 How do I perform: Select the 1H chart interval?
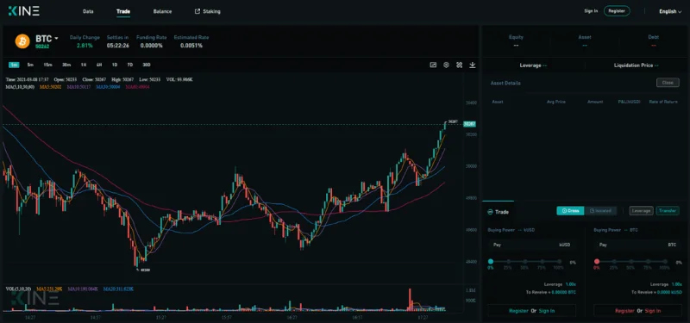point(83,65)
